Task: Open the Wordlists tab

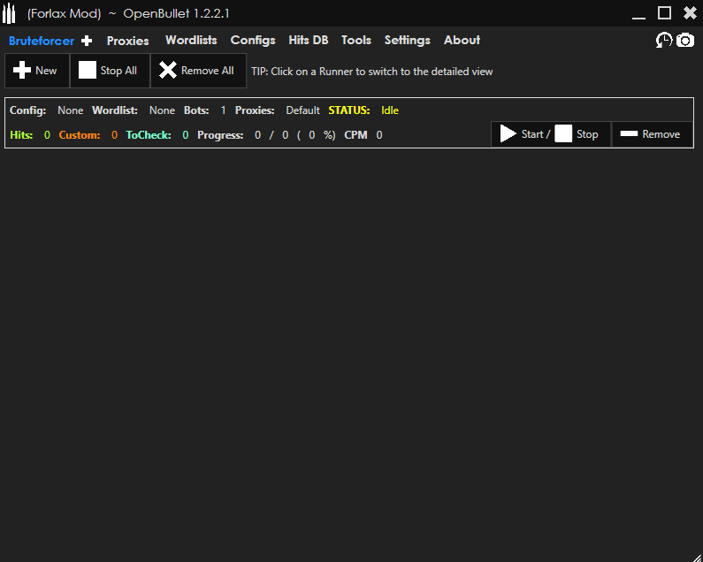Action: pyautogui.click(x=191, y=41)
